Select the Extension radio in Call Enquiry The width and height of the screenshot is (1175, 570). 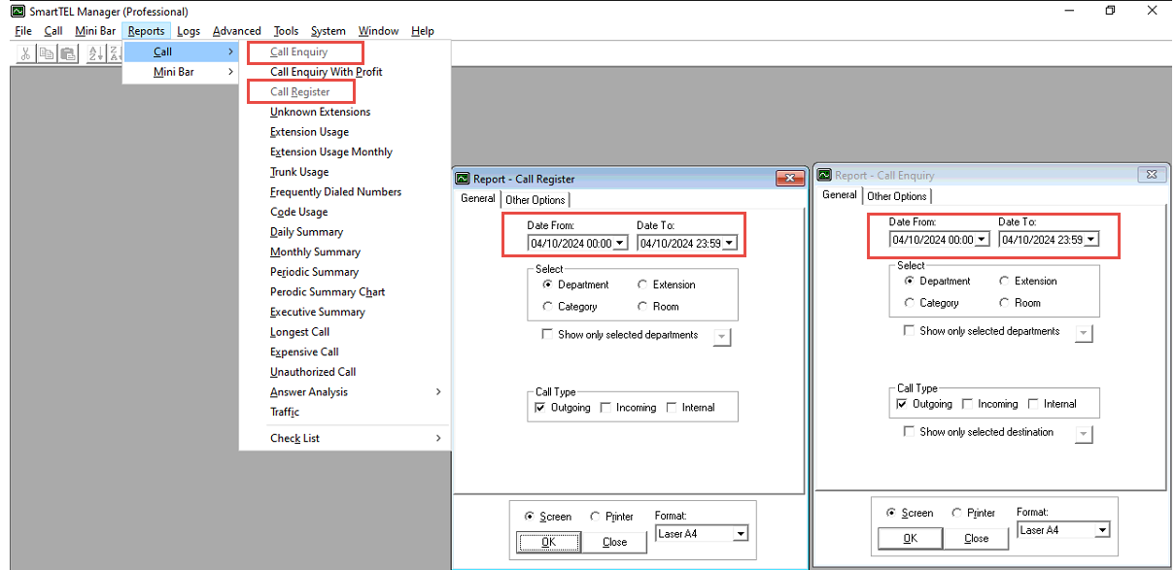1005,282
